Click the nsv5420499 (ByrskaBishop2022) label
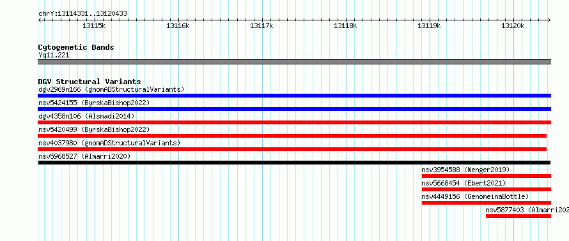 coord(94,129)
